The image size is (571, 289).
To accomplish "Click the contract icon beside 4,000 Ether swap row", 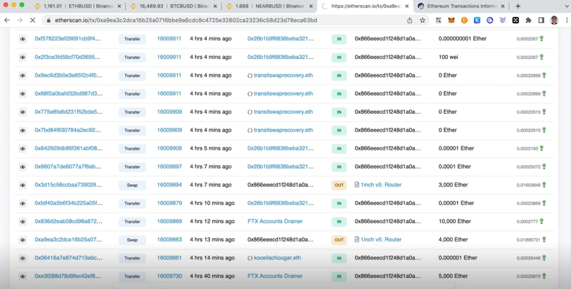I will pyautogui.click(x=357, y=239).
